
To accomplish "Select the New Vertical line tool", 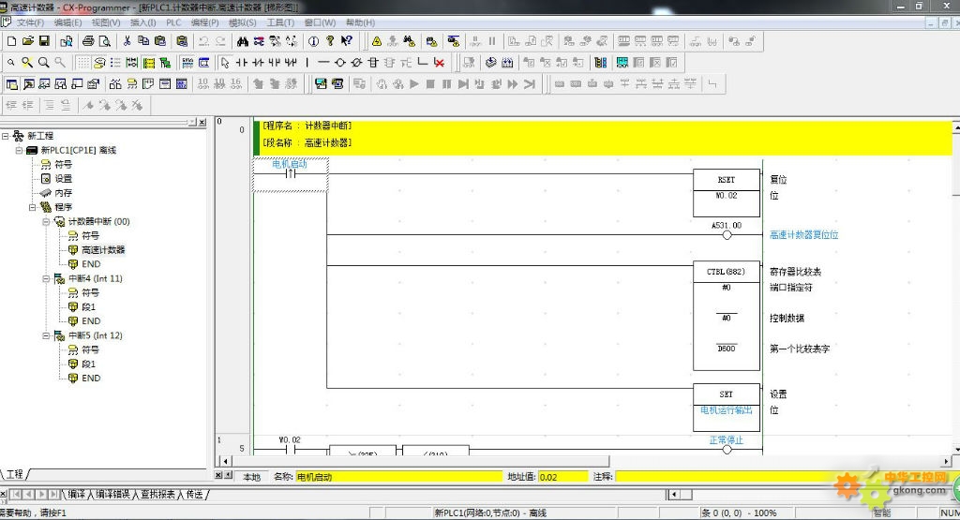I will click(307, 63).
